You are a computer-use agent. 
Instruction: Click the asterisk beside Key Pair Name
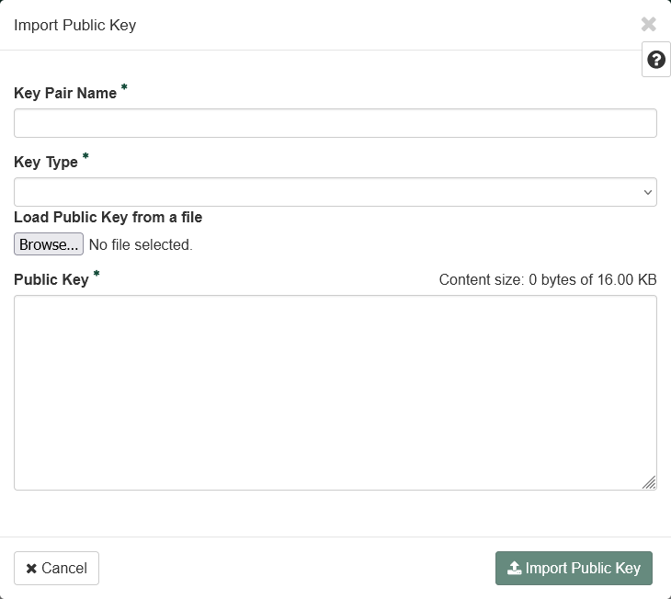click(x=124, y=88)
